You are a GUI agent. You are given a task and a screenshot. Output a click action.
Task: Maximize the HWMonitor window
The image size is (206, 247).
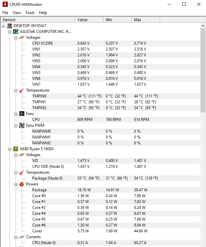point(184,5)
